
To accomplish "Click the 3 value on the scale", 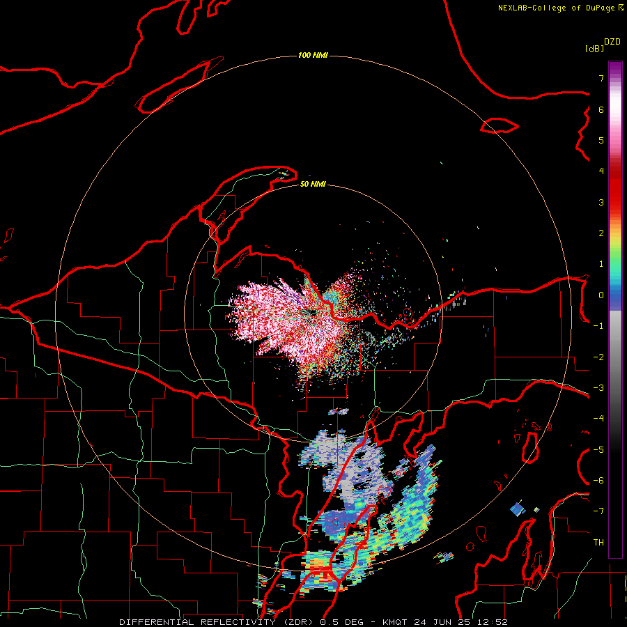I will click(x=601, y=202).
